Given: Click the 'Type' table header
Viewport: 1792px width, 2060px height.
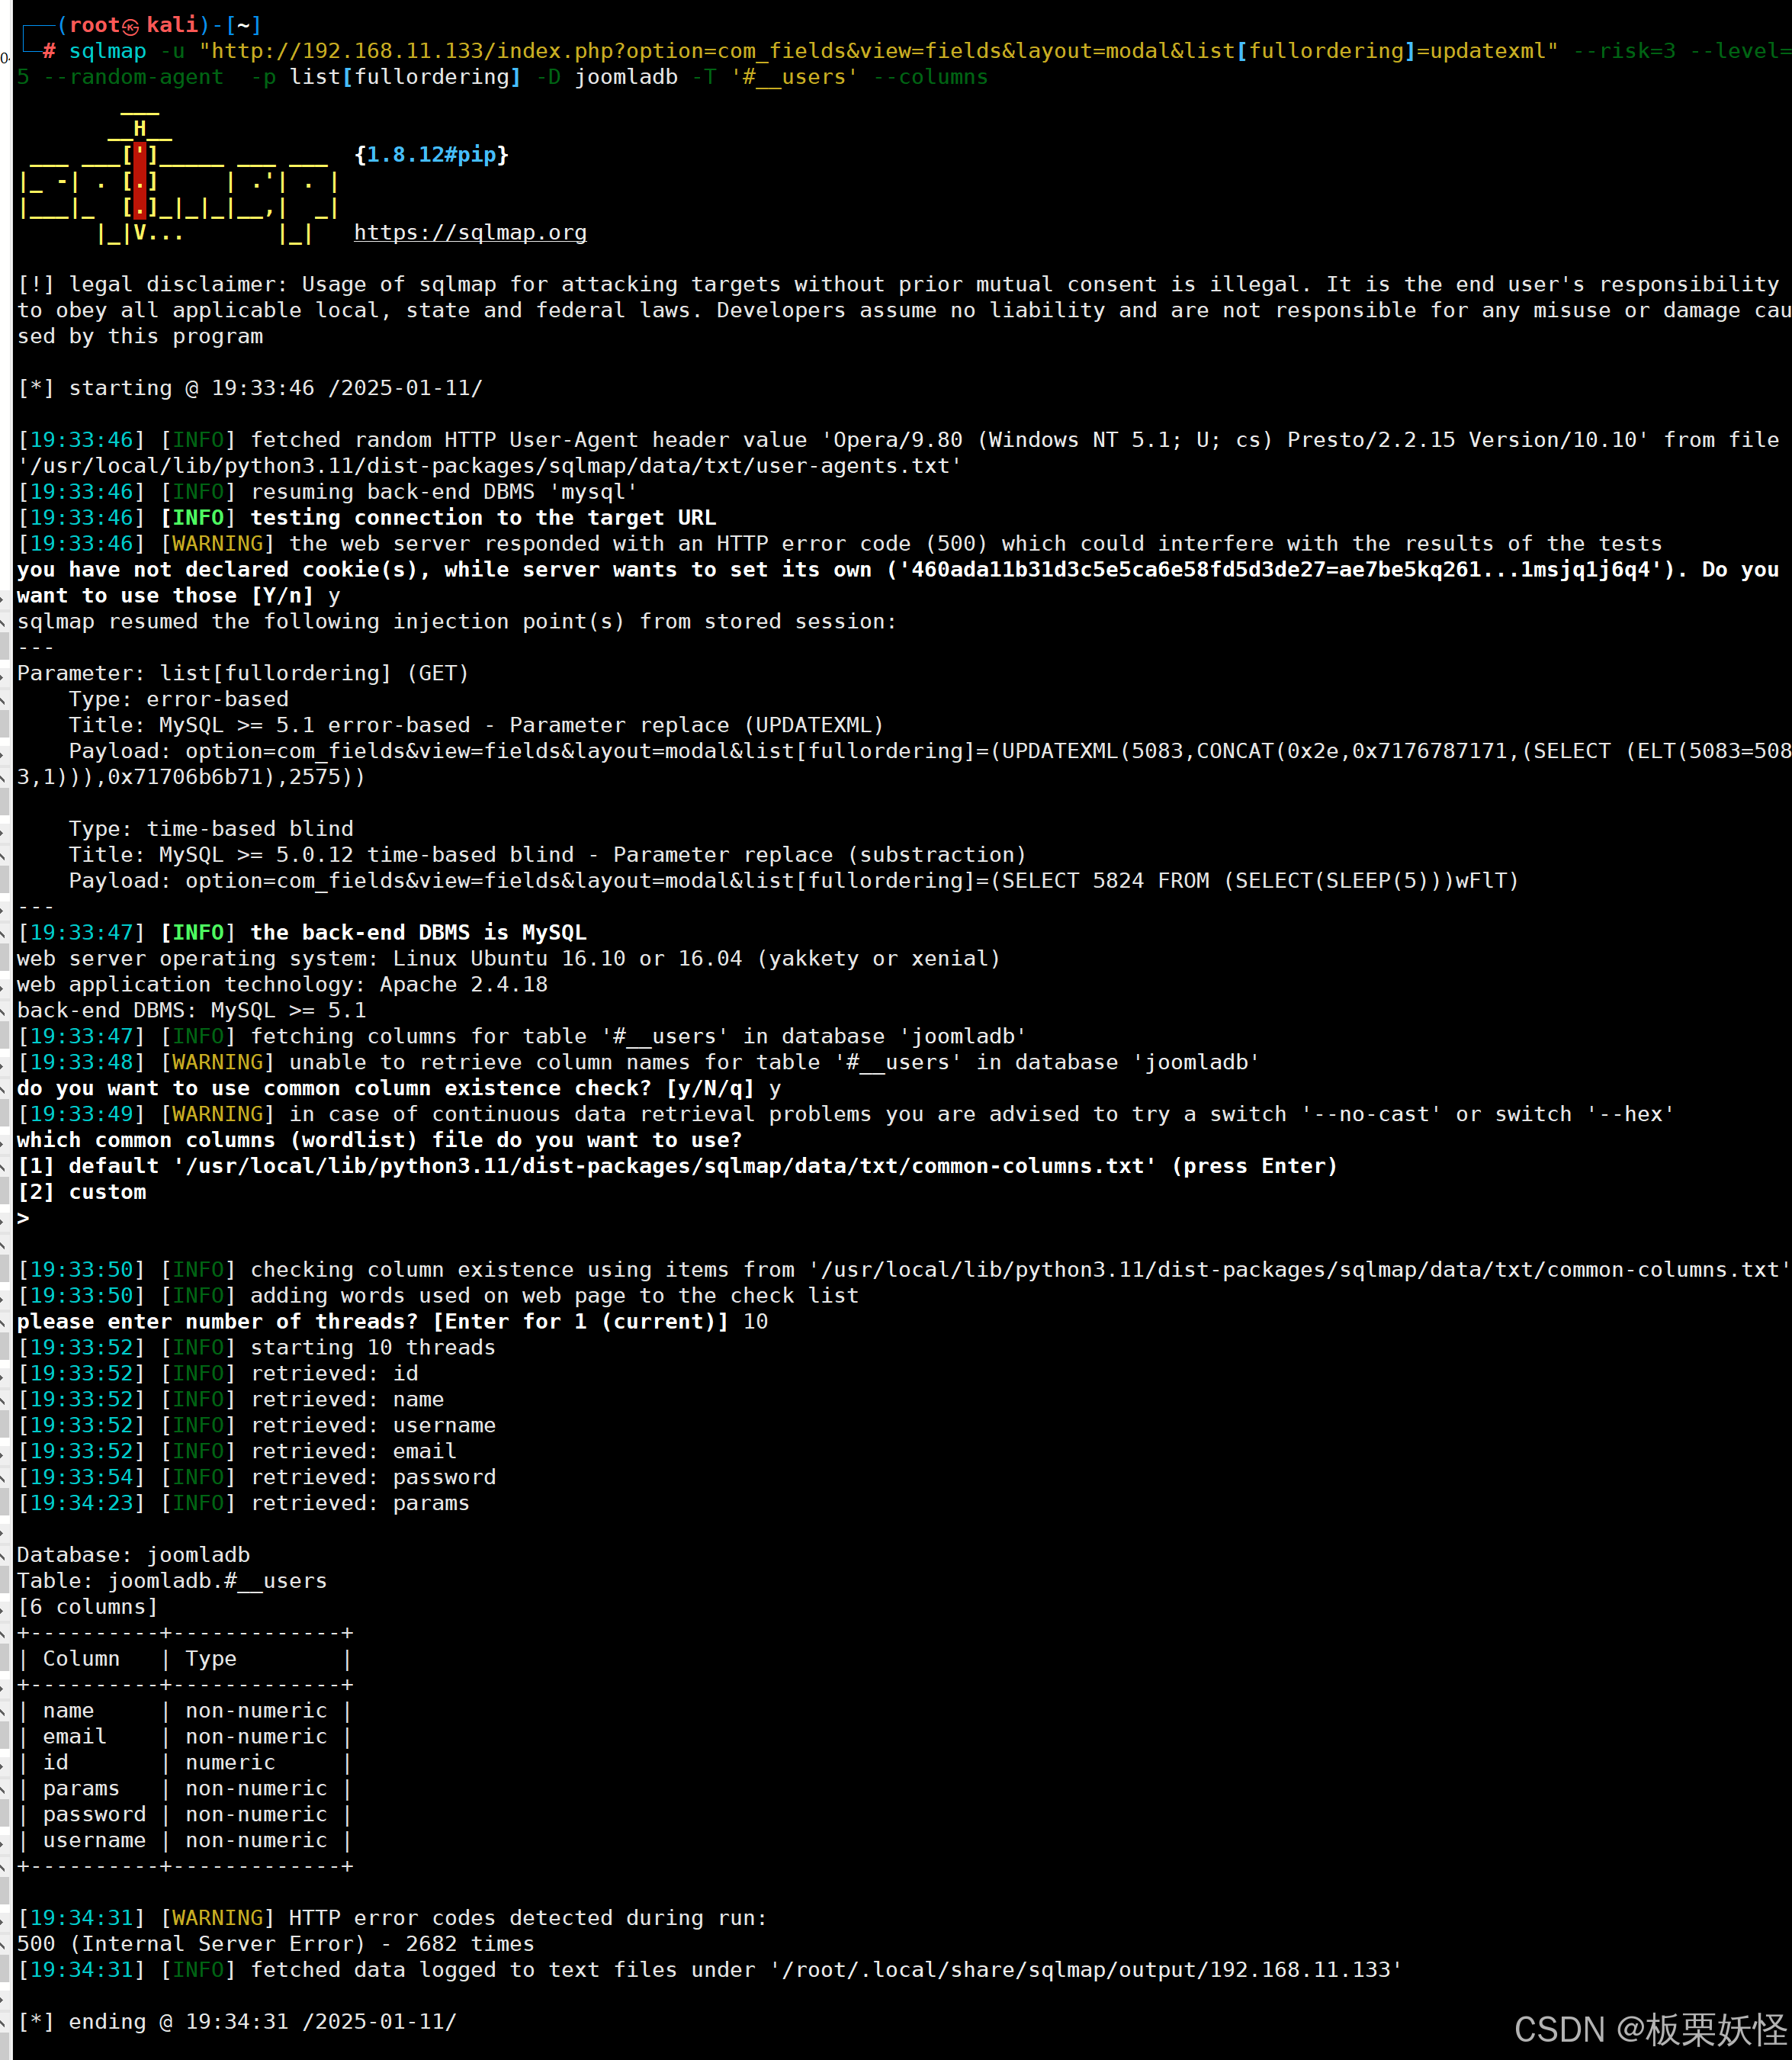Looking at the screenshot, I should [x=211, y=1658].
